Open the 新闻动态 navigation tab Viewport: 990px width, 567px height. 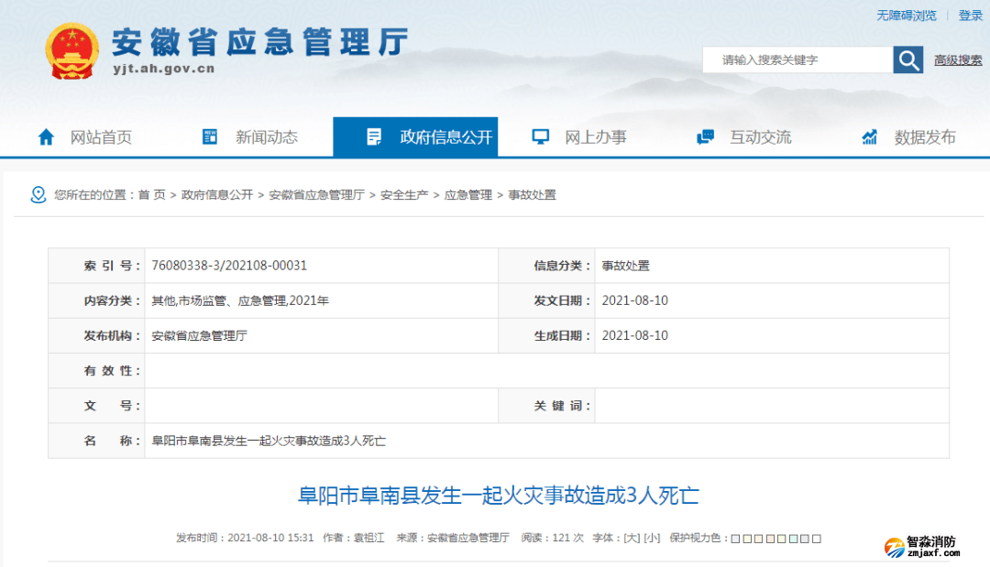click(x=266, y=137)
